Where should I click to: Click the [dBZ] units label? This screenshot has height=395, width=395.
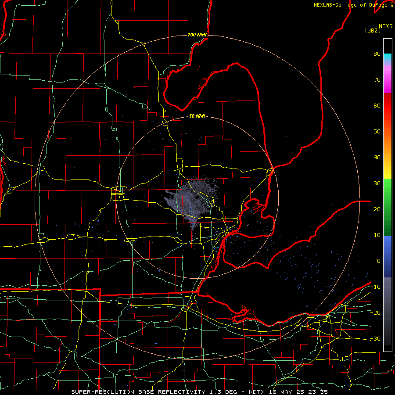point(373,30)
